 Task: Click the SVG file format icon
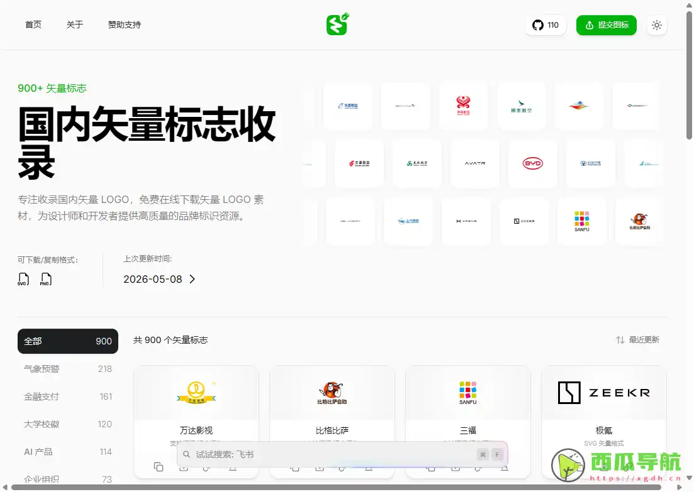23,280
